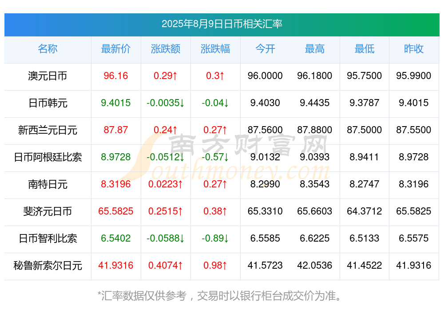Click the '涨跌额' column header
Screen dimensions: 444x310
(165, 49)
